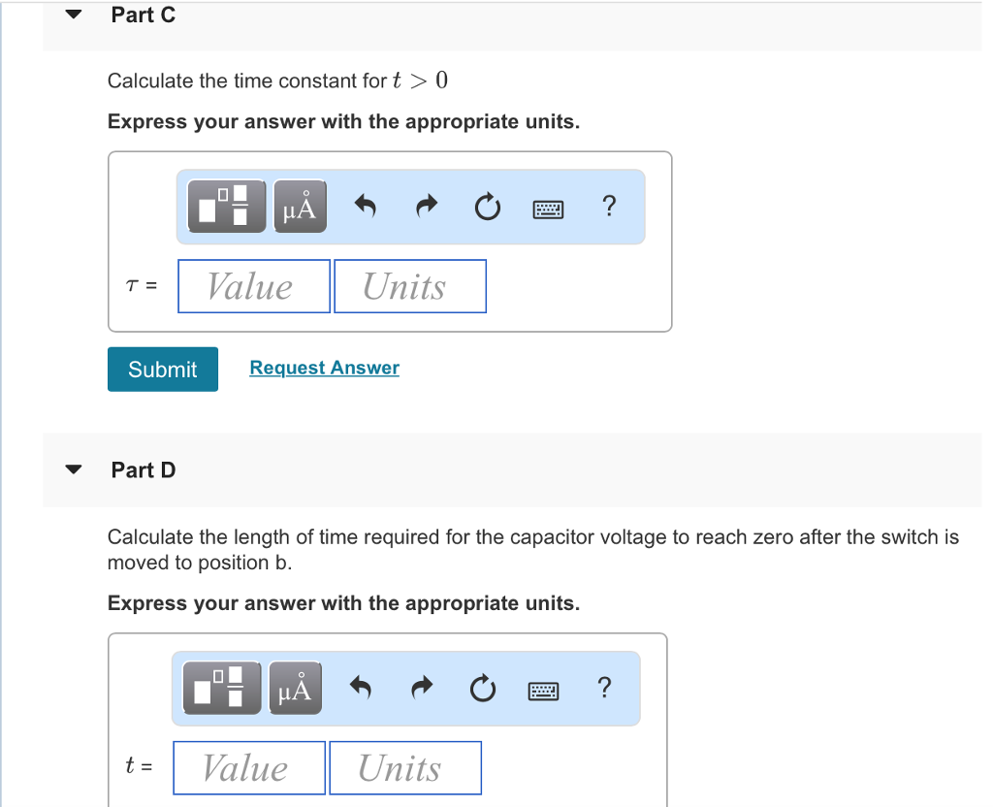Reset the Part D answer field

tap(482, 688)
